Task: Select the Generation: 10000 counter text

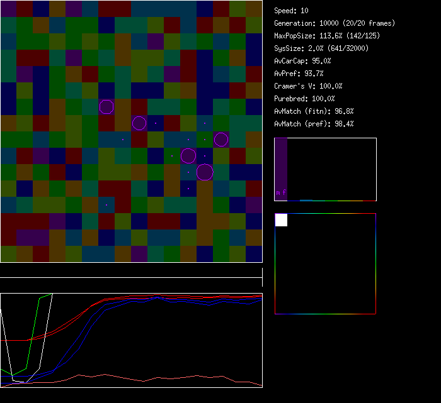Action: click(x=335, y=23)
